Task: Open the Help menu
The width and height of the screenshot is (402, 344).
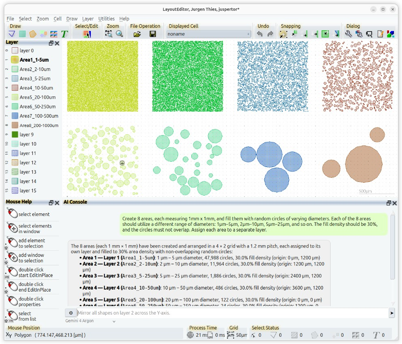Action: coord(124,19)
